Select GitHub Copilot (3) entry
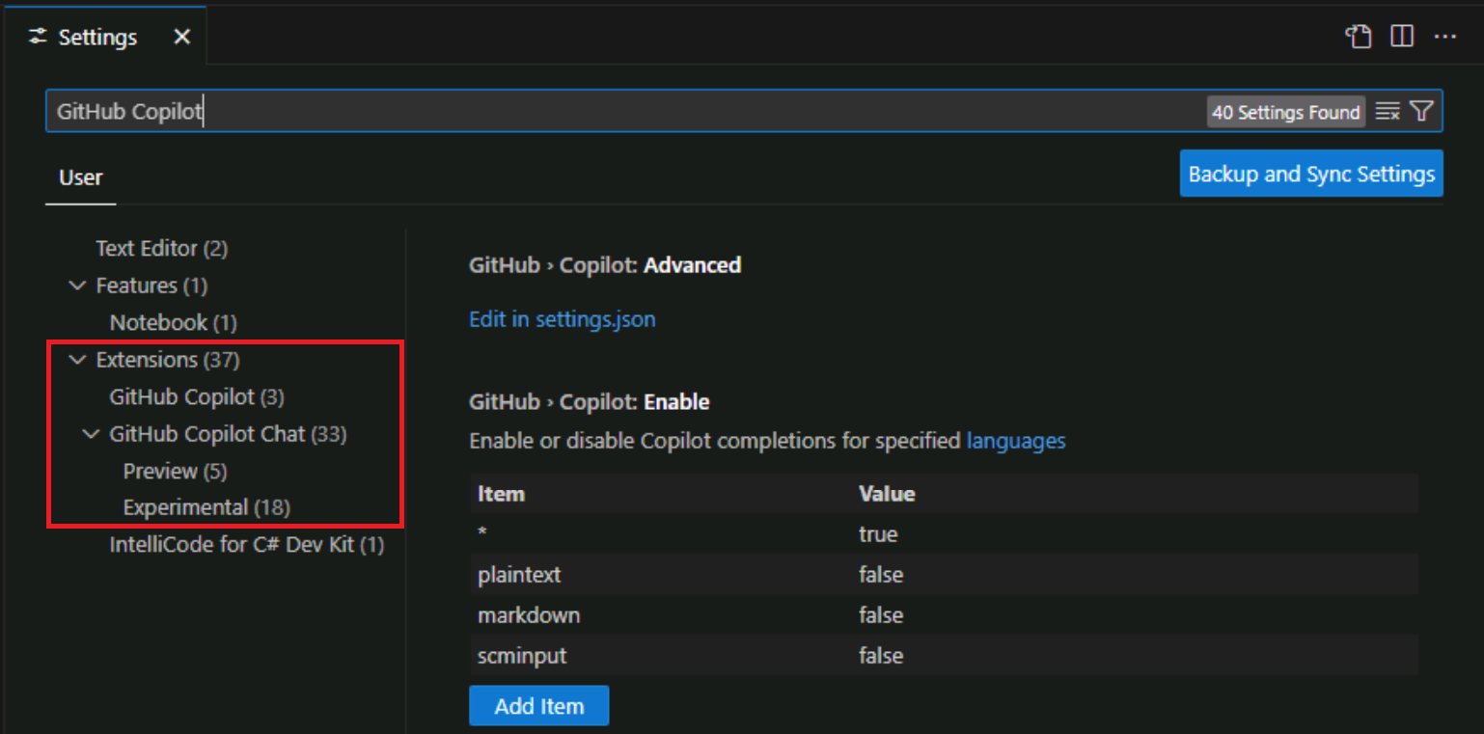The image size is (1484, 734). click(197, 396)
